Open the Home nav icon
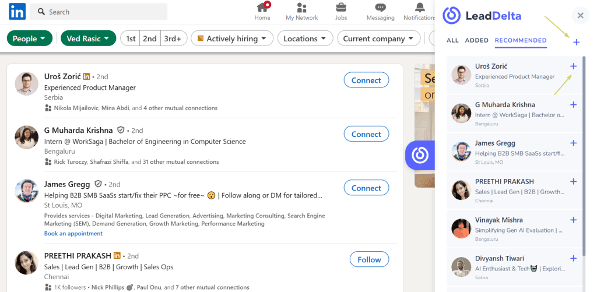The height and width of the screenshot is (292, 597). pos(262,12)
